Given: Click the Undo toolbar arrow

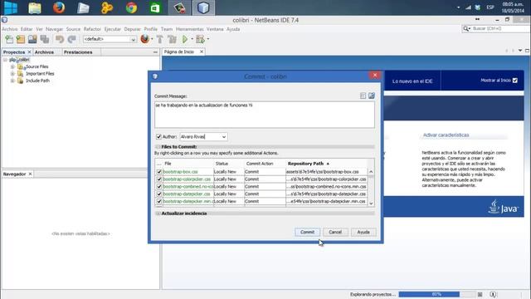Looking at the screenshot, I should (60, 39).
